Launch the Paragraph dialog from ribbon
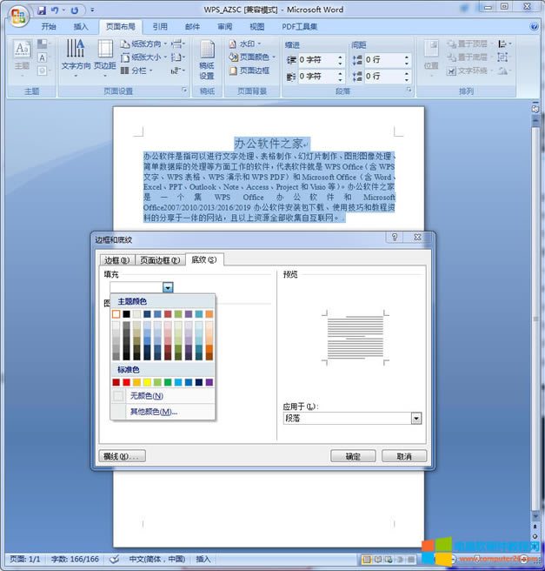Screen dimensions: 545x571 tap(409, 90)
